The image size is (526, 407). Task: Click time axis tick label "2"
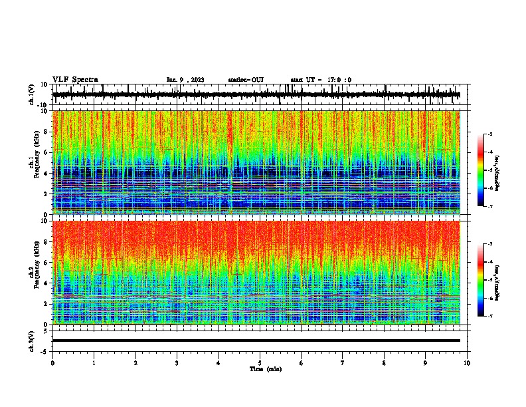point(135,363)
